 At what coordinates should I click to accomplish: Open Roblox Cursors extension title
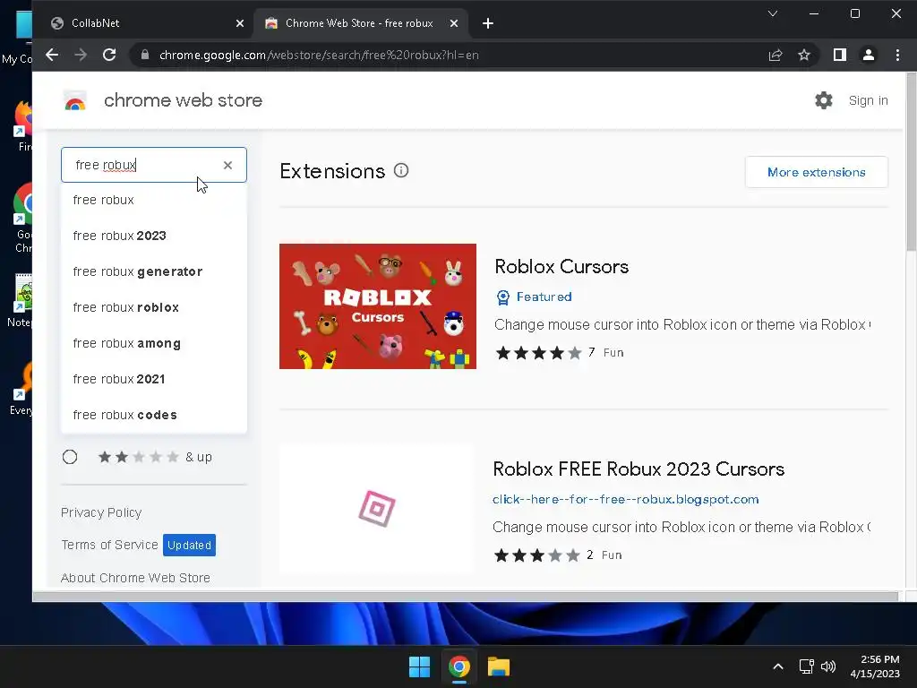click(x=561, y=267)
